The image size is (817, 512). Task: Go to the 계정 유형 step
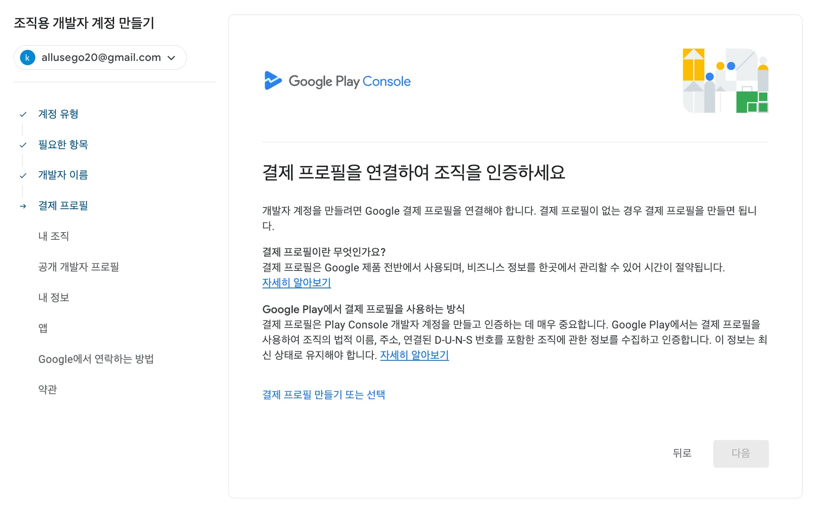[x=58, y=114]
